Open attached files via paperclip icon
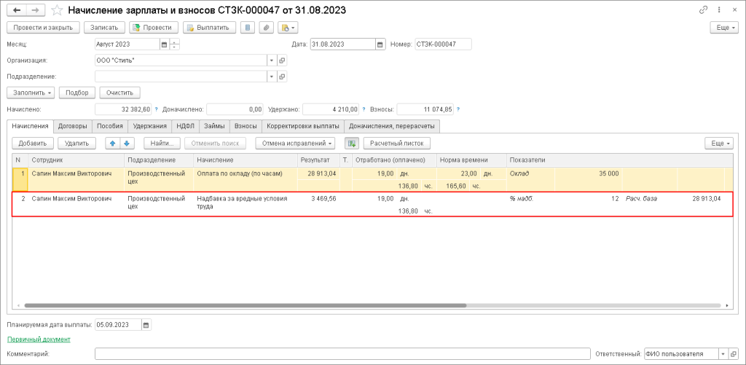Viewport: 746px width, 365px height. (266, 28)
